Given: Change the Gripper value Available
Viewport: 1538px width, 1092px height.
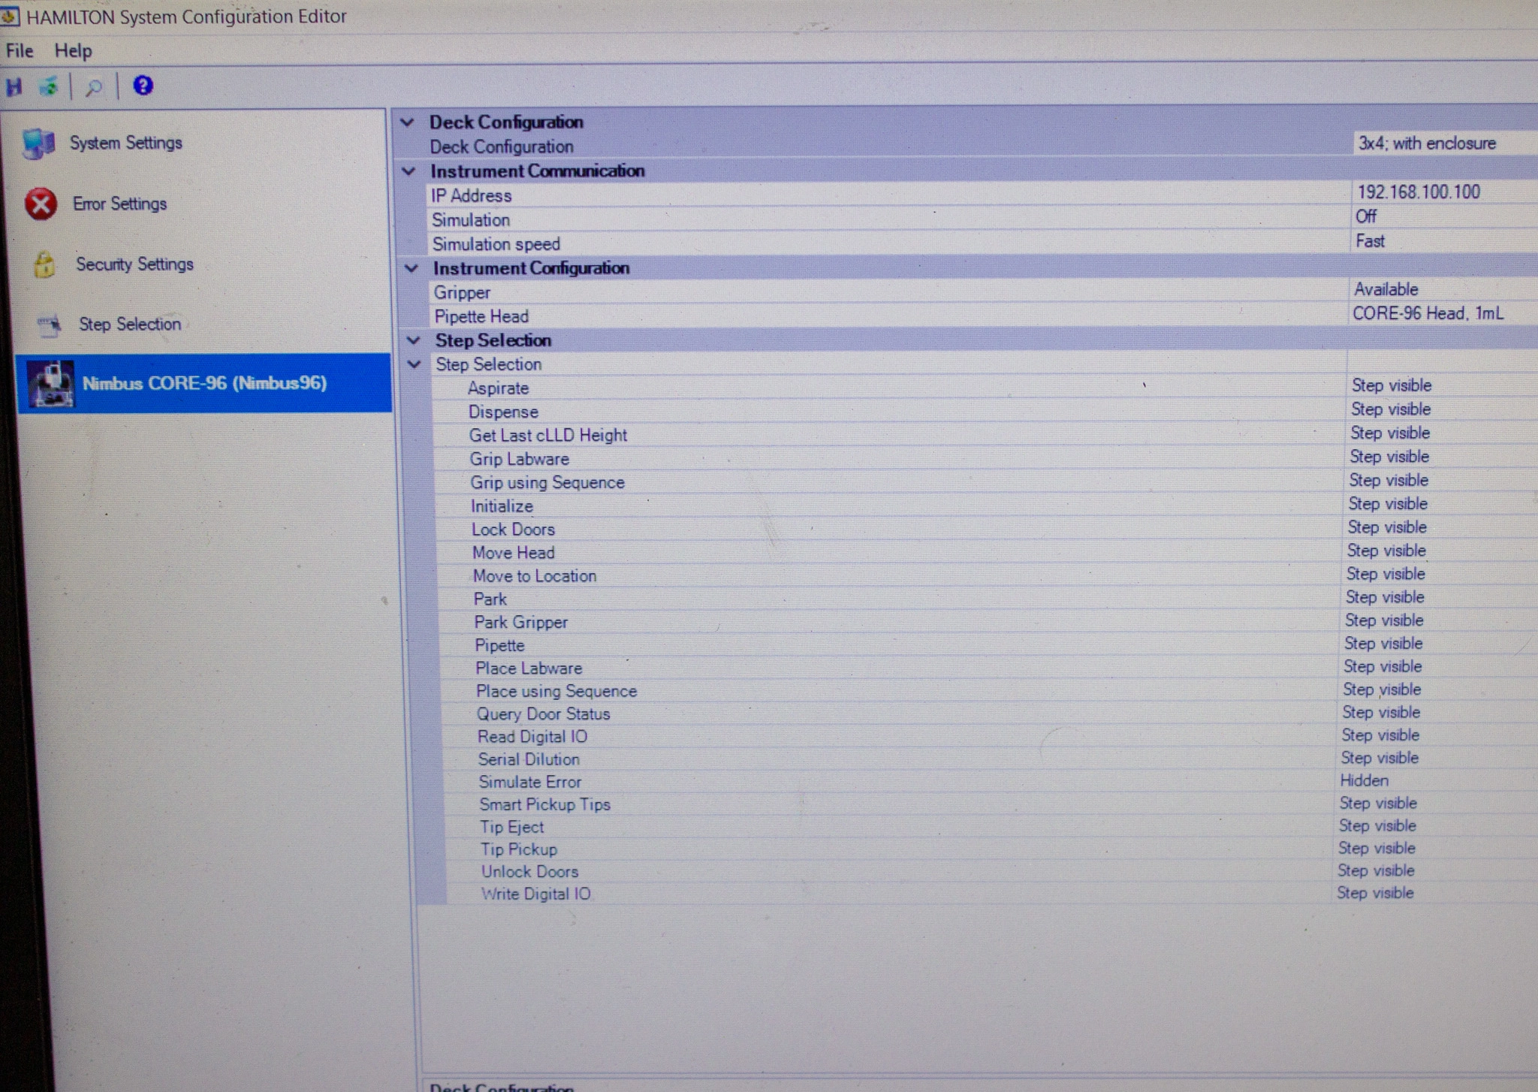Looking at the screenshot, I should [x=1386, y=289].
